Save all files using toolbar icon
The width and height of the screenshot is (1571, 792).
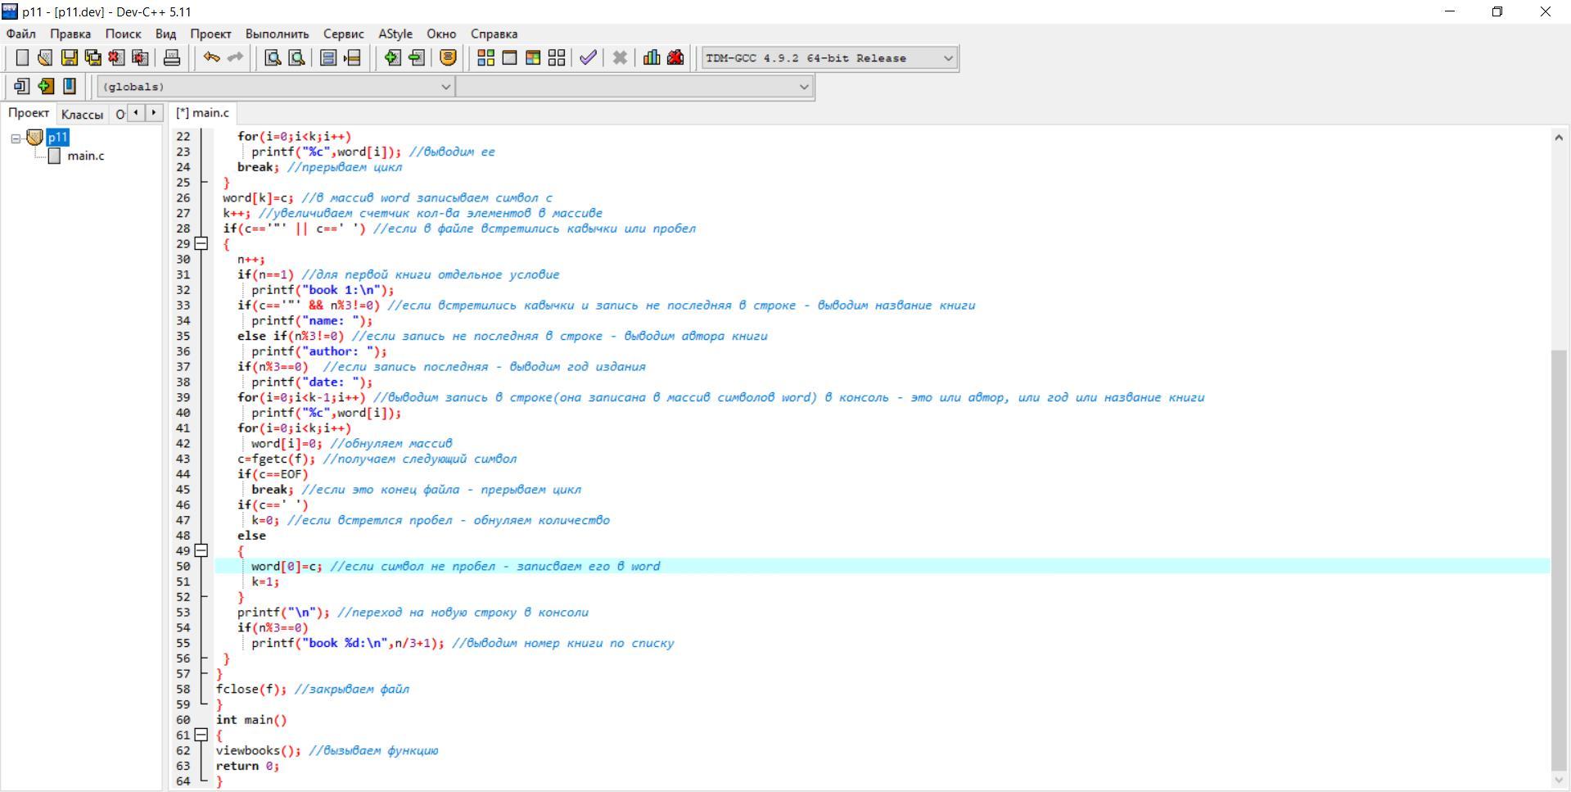click(x=93, y=57)
